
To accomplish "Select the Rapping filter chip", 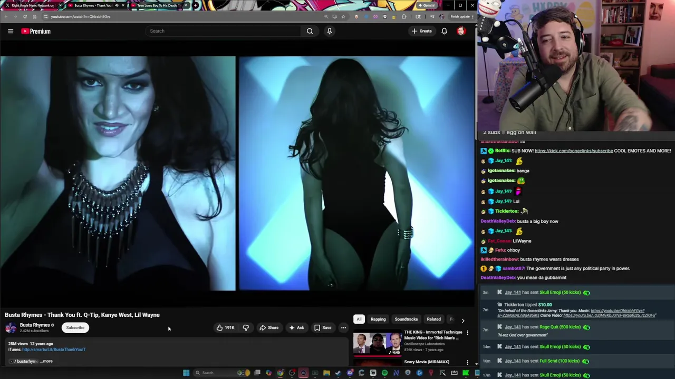I will (378, 319).
